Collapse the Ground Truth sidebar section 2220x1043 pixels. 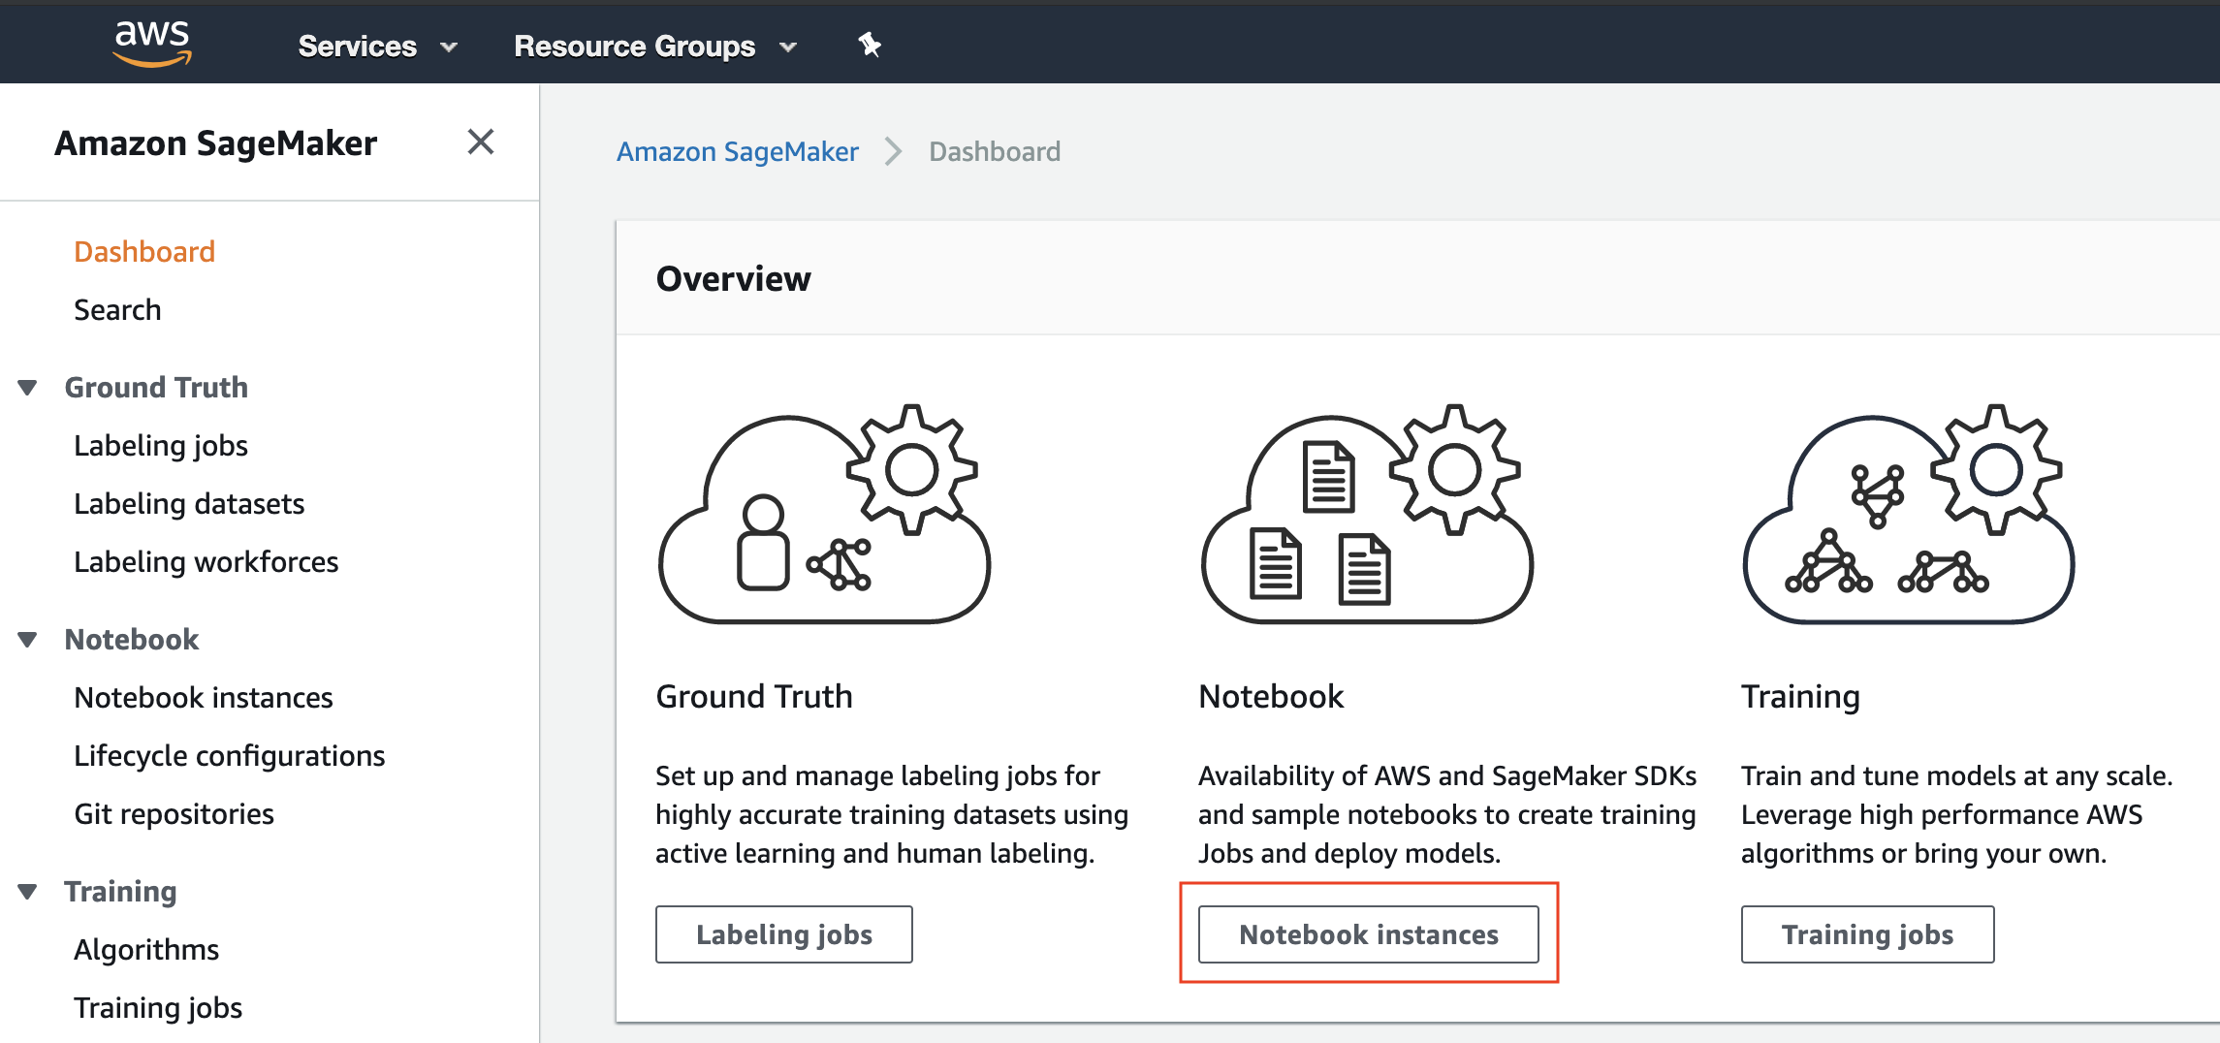click(x=27, y=388)
